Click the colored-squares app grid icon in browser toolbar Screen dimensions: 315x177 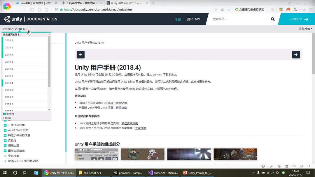point(281,10)
